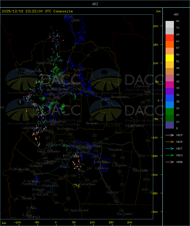Viewport: 190px width, 226px height.
Task: Click the white VBCP arrow icon
Action: (170, 135)
